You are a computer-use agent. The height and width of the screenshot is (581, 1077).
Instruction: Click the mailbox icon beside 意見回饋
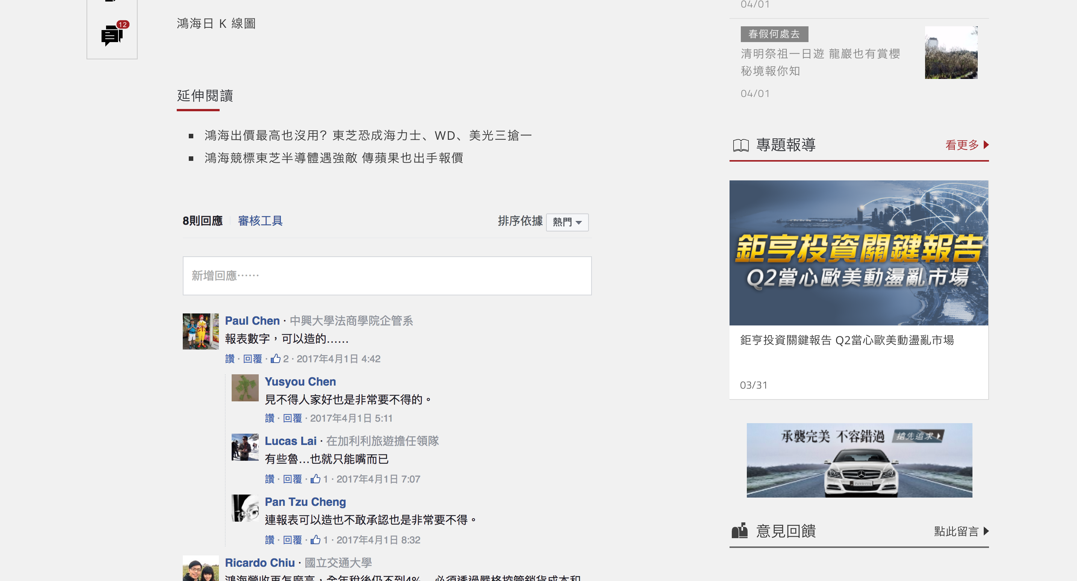739,531
